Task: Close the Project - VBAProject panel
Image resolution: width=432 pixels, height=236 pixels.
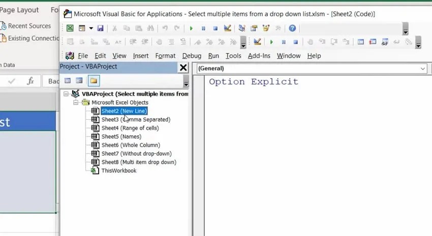Action: 183,68
